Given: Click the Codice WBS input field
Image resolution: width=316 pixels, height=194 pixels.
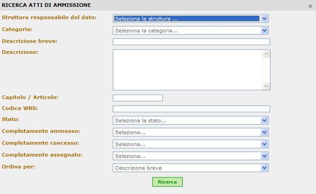Looking at the screenshot, I should pos(191,109).
